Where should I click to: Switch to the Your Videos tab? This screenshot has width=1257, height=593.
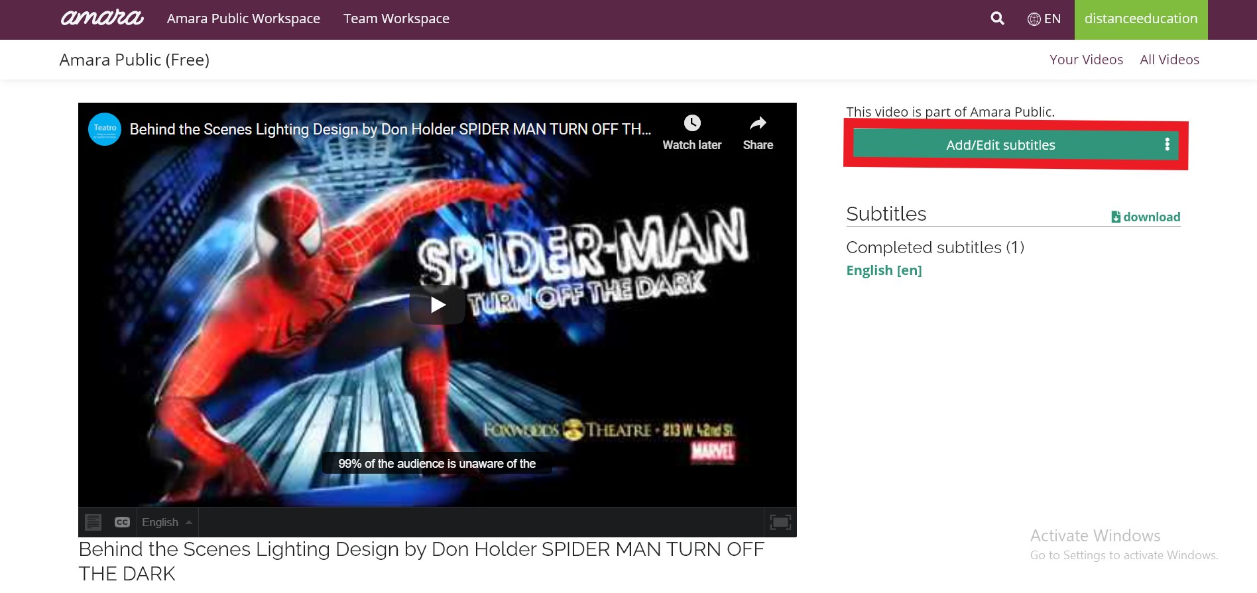coord(1086,60)
